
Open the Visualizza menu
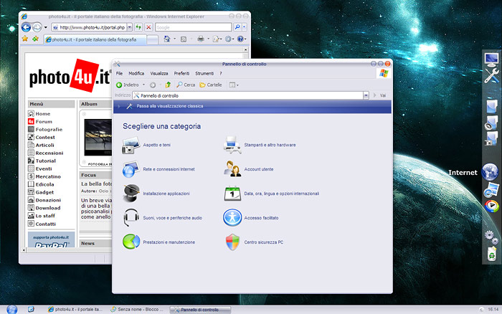coord(159,73)
